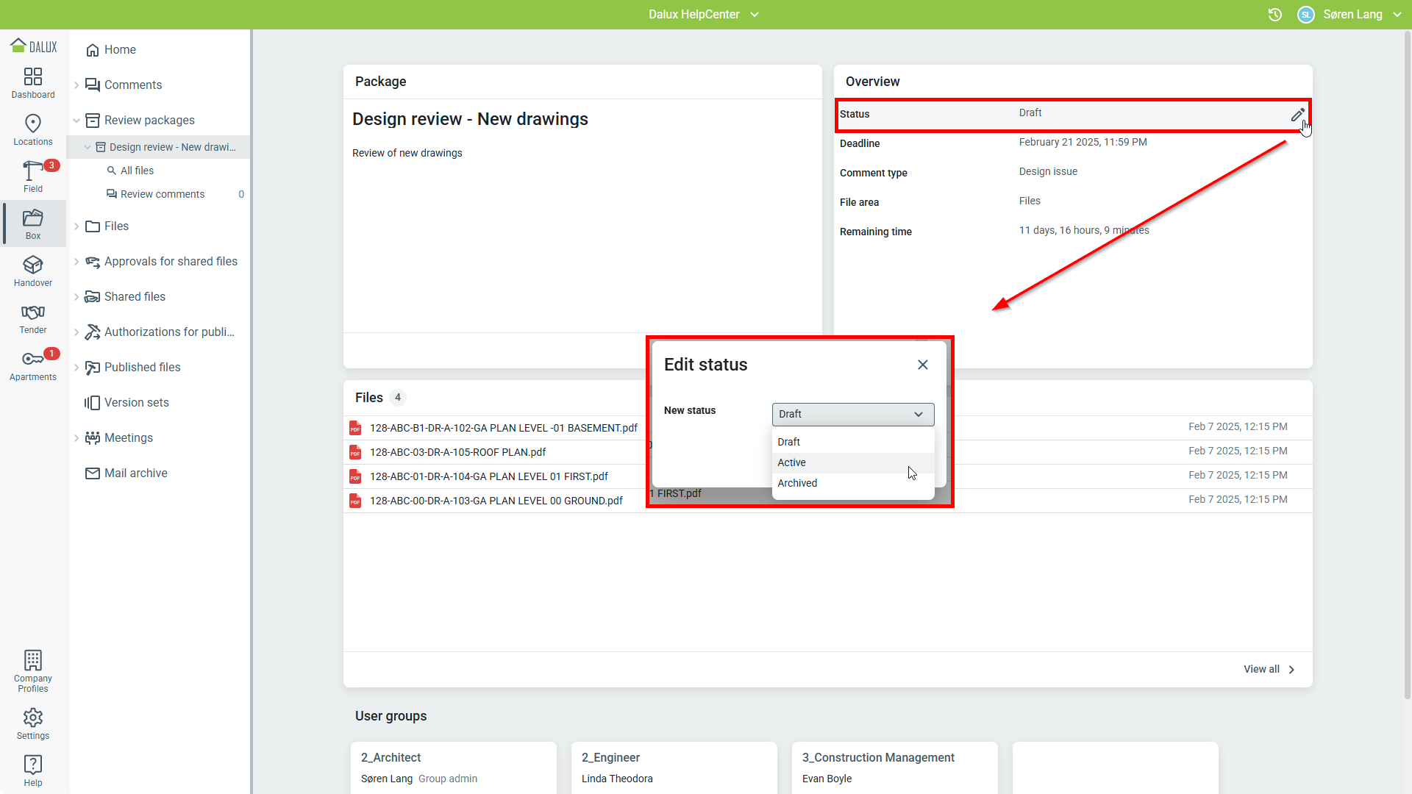Select Active in status dropdown
This screenshot has width=1412, height=794.
coord(792,462)
